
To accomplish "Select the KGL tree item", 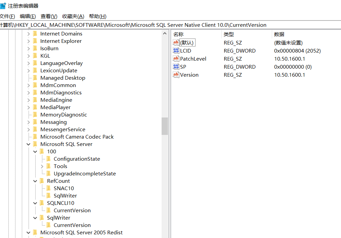I will tap(45, 56).
